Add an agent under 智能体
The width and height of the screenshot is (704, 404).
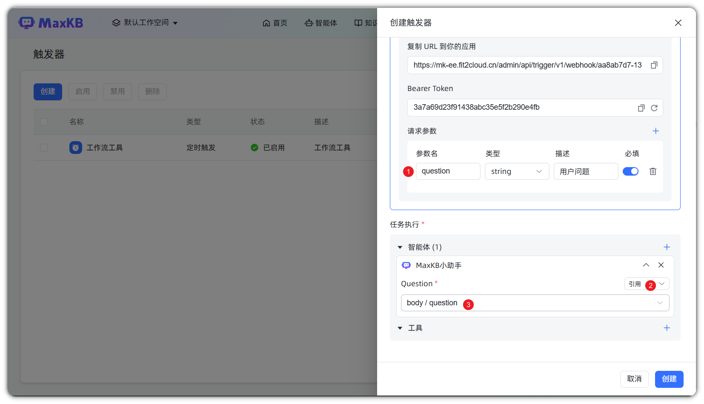pyautogui.click(x=667, y=247)
